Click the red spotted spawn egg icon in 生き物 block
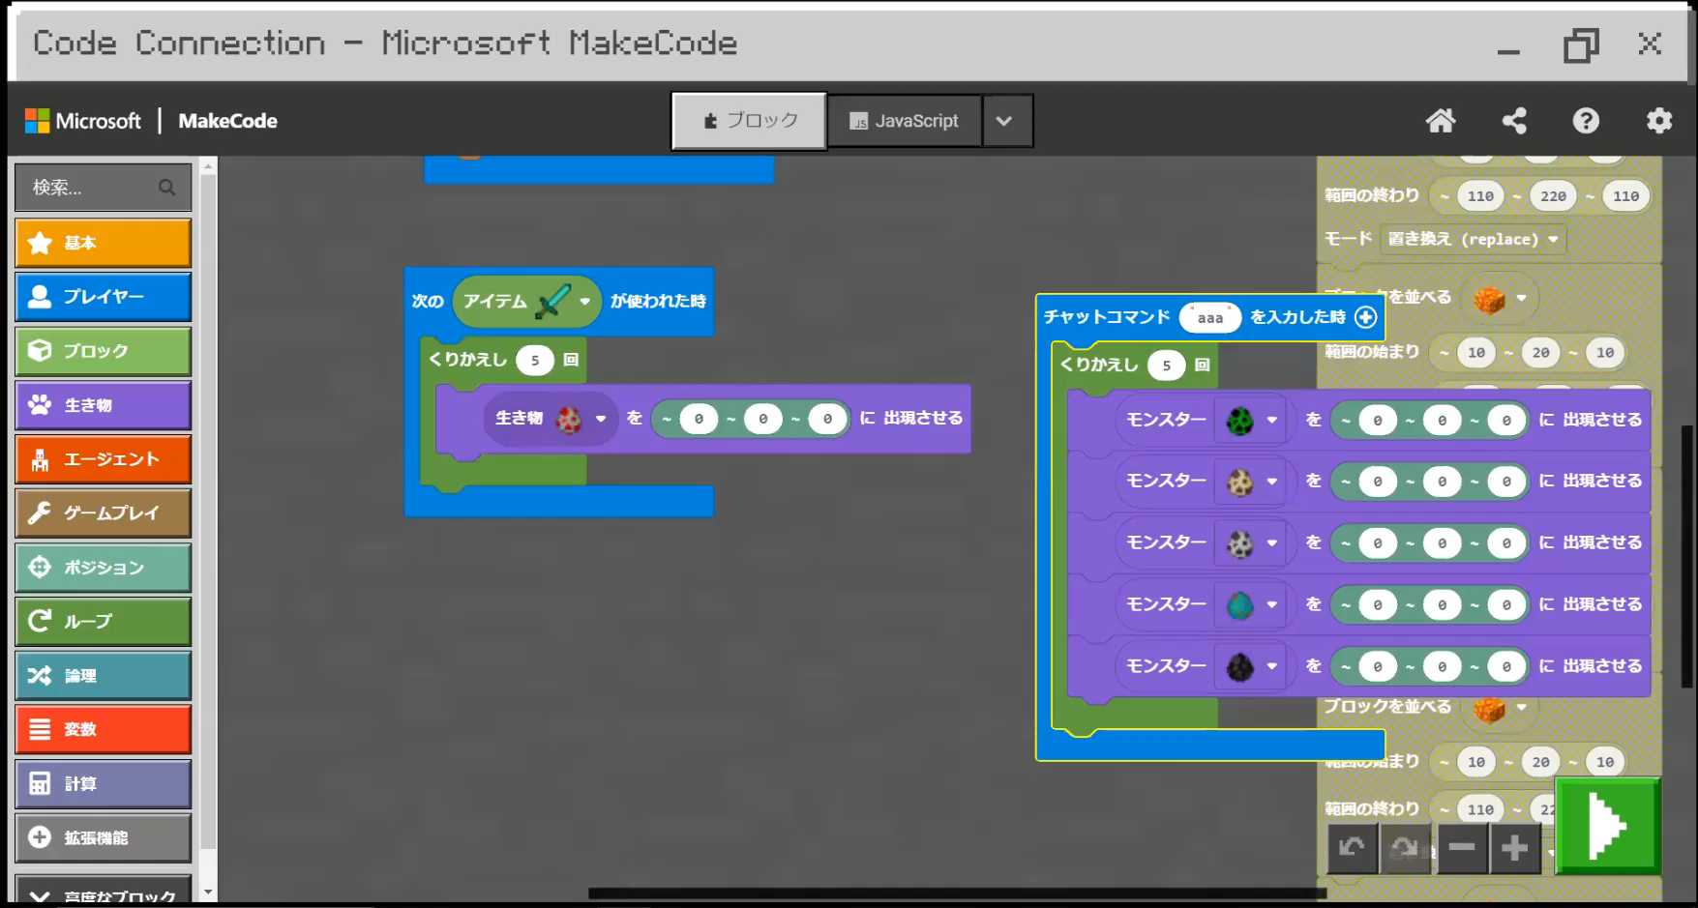Image resolution: width=1698 pixels, height=908 pixels. 570,419
